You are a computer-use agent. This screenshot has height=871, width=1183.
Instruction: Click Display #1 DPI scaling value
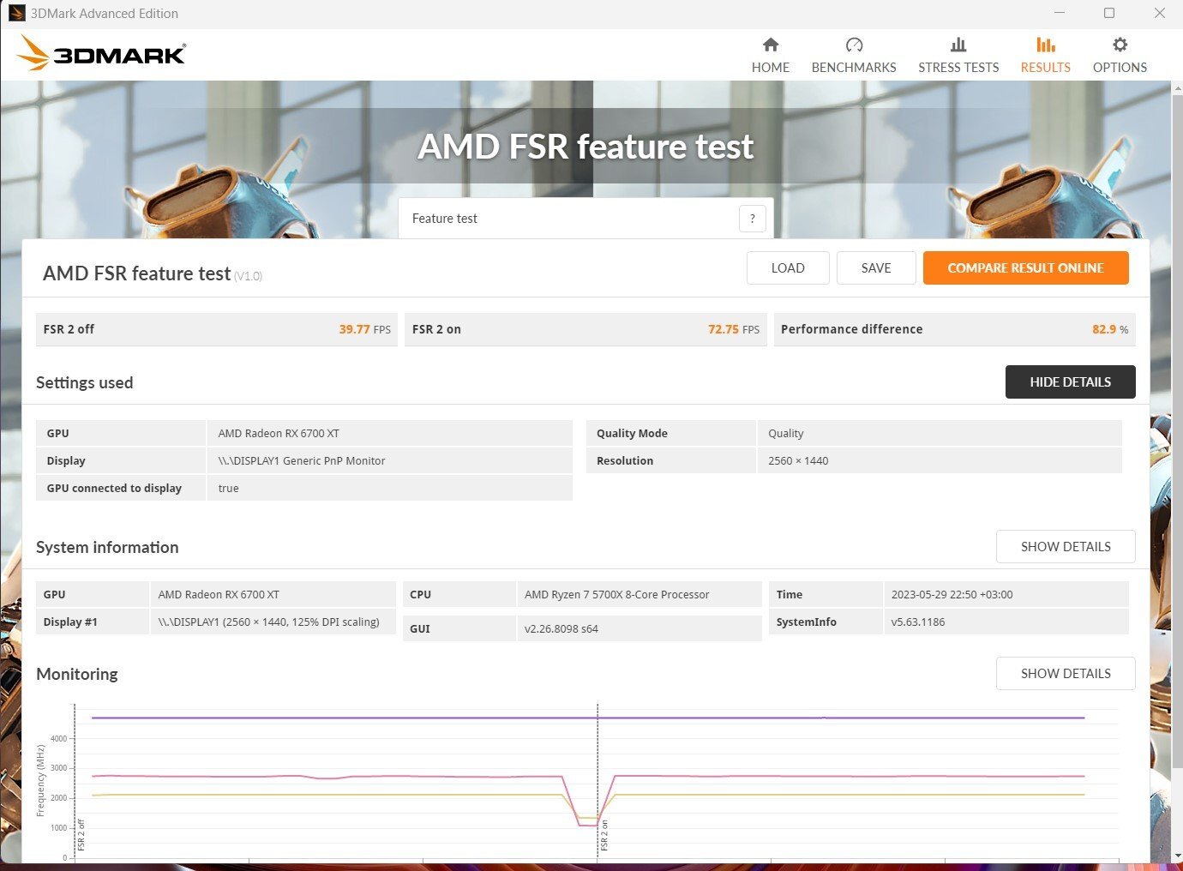(x=268, y=622)
